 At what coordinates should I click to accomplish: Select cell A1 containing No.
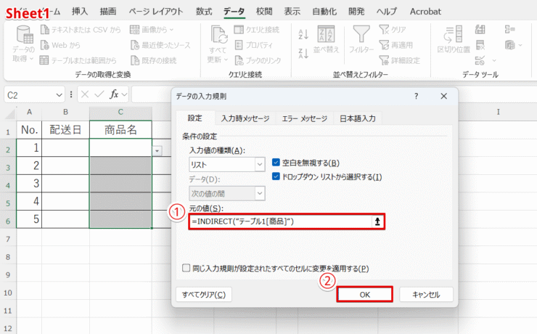pos(29,130)
